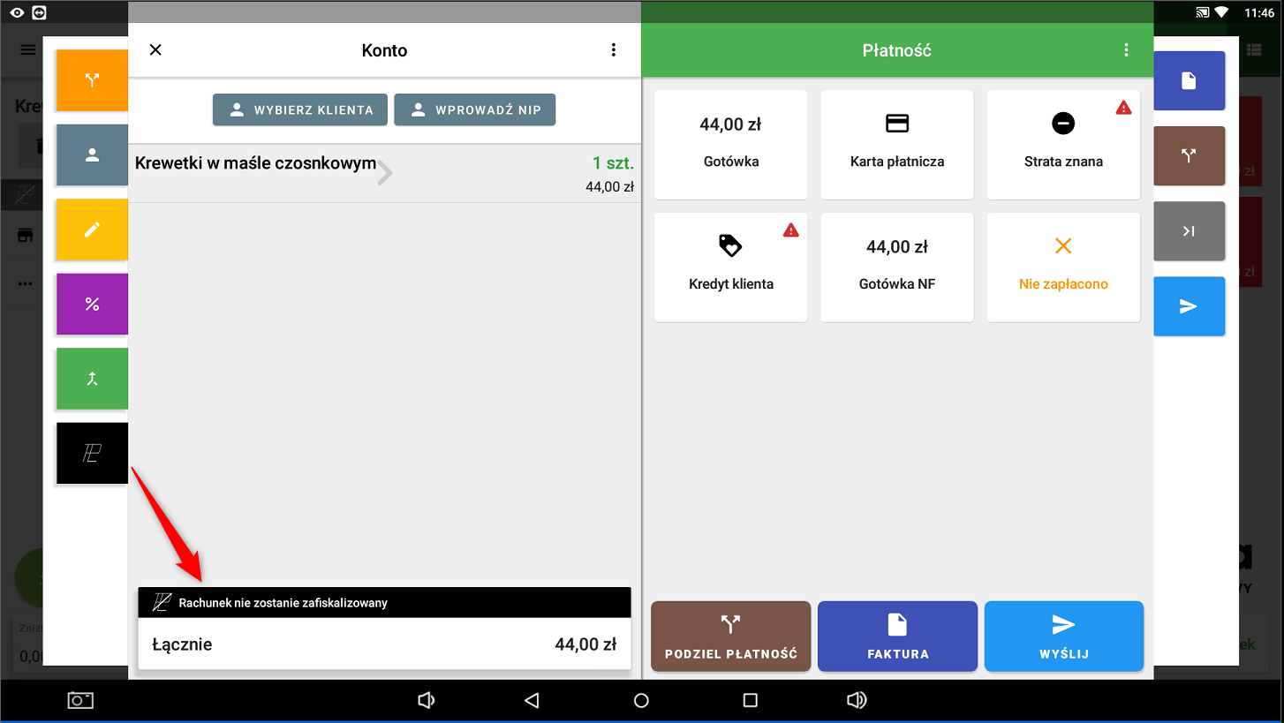Image resolution: width=1284 pixels, height=723 pixels.
Task: Click the Podziel płatność button
Action: (x=730, y=636)
